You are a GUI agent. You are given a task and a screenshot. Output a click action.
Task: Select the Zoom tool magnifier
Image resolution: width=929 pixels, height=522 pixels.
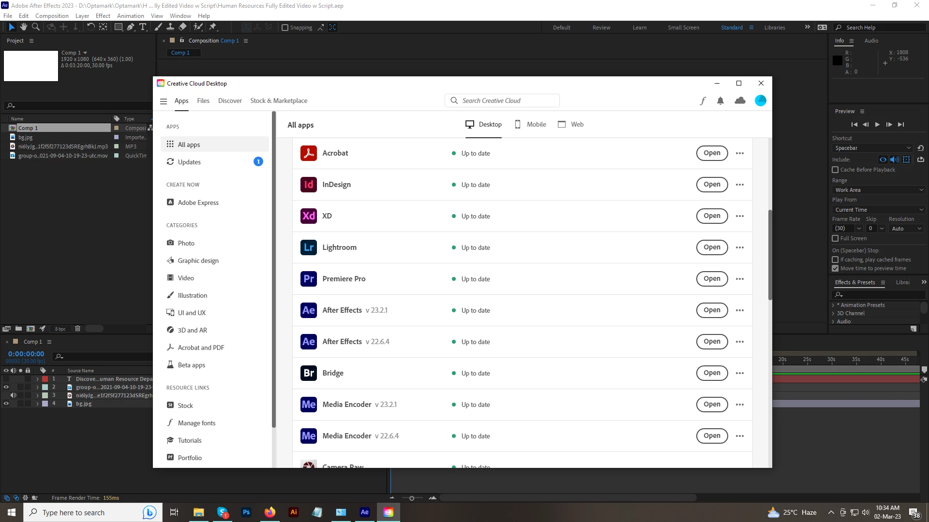pos(36,27)
